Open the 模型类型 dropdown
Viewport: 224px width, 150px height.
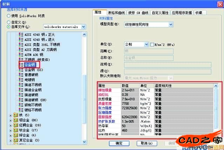click(x=171, y=24)
